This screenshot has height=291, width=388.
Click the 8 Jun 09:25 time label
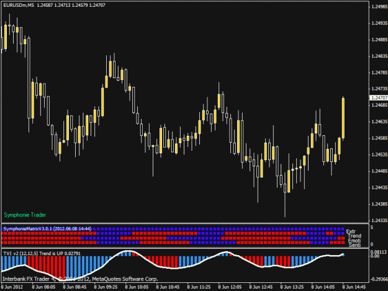106,287
